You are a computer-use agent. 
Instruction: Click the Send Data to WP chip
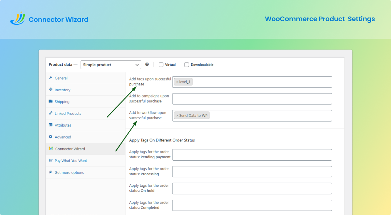pos(192,116)
